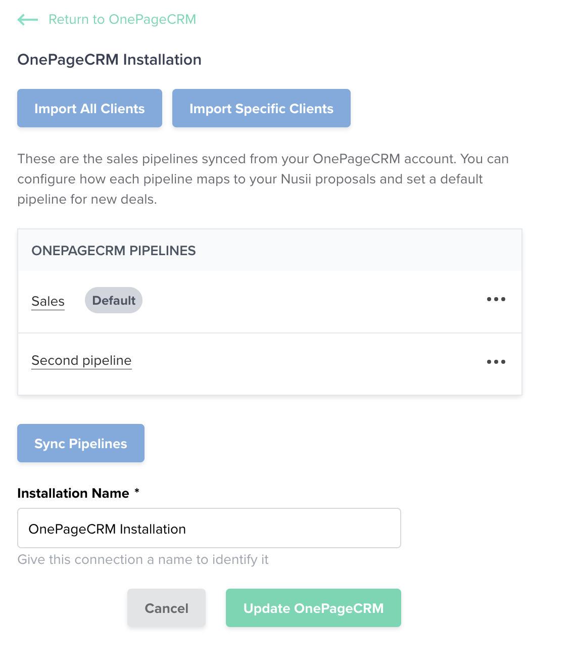
Task: Click the ellipsis icon on the Second pipeline row
Action: (496, 362)
